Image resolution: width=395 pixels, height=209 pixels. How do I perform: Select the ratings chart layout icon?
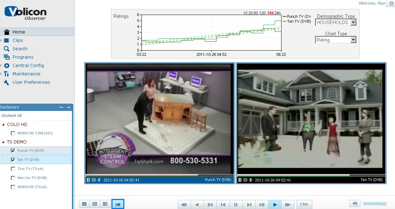point(118,204)
